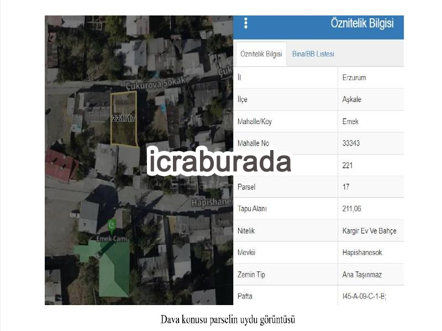Click the green Emek Cami mosque marker
This screenshot has height=331, width=442.
pos(112,226)
